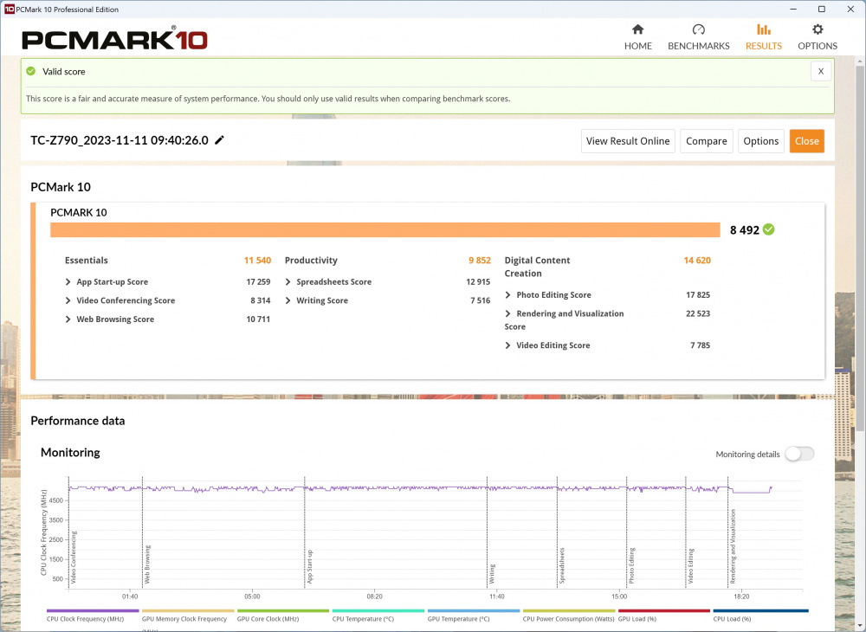Screen dimensions: 866x632
Task: Open the RESULTS tab
Action: click(x=763, y=37)
